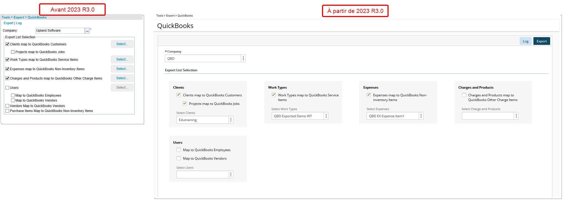Go to Tools in old breadcrumb

(x=6, y=17)
